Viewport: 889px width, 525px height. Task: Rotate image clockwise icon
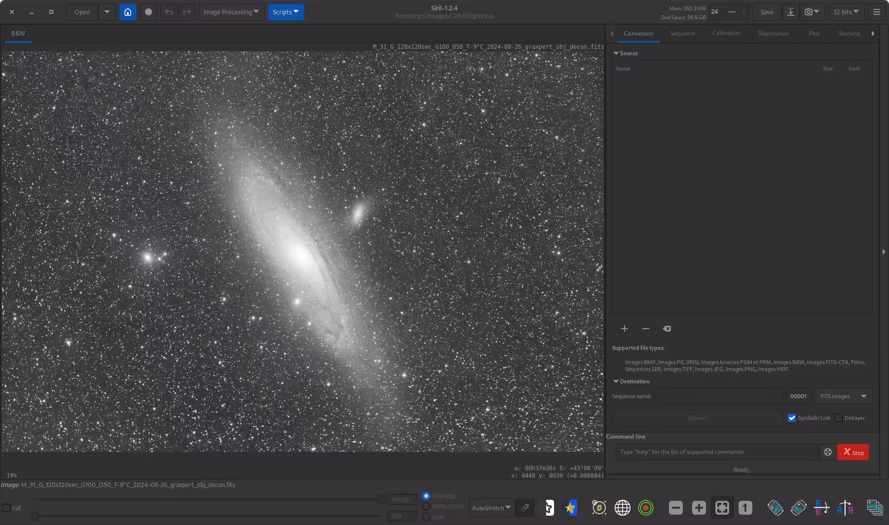[x=798, y=507]
